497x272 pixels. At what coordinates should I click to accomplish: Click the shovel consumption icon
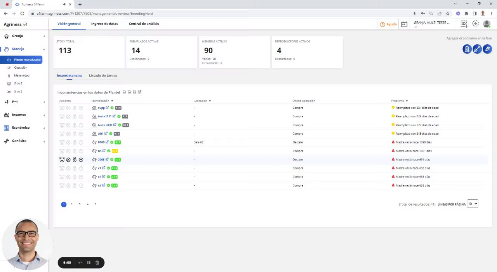tap(477, 49)
